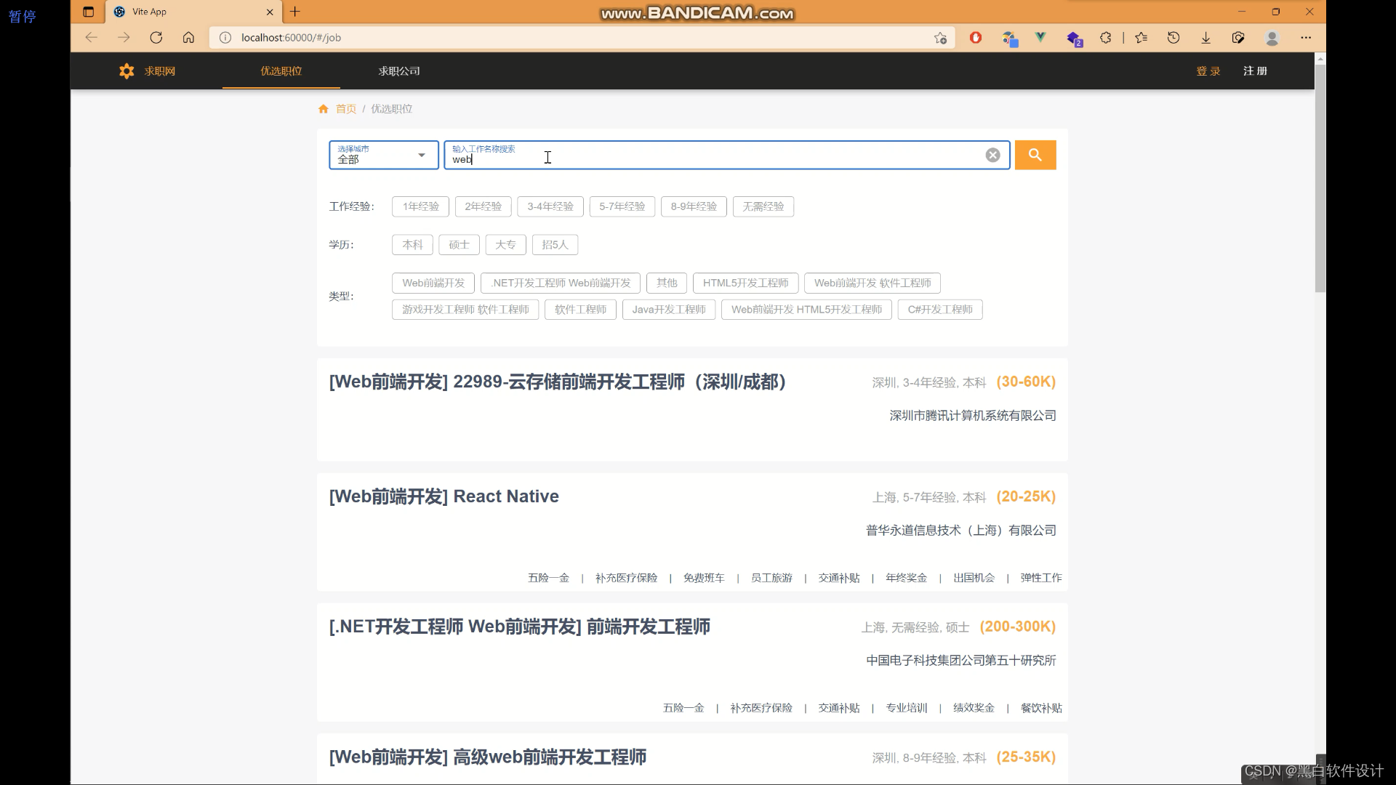Switch to the Vite App browser tab
The height and width of the screenshot is (785, 1396).
(193, 12)
